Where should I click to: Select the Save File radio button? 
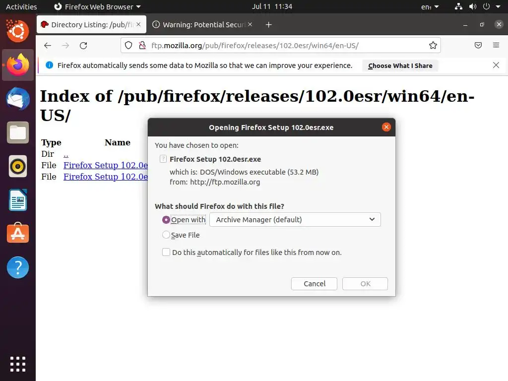click(x=166, y=235)
